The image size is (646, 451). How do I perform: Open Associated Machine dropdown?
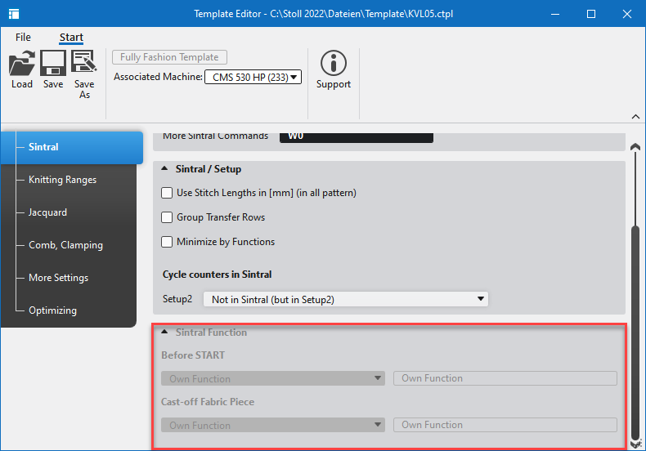253,77
